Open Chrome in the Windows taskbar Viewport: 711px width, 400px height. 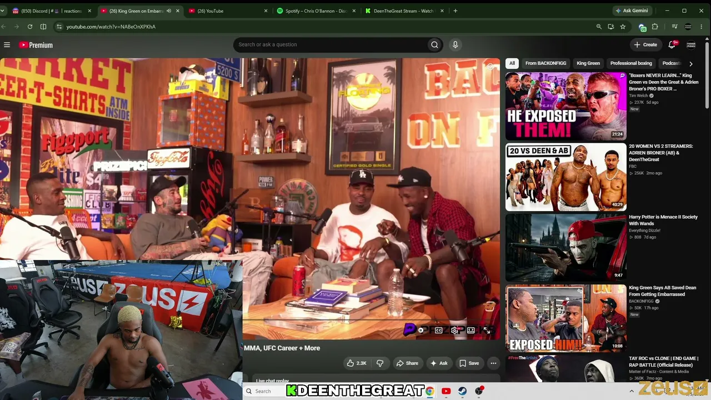pos(429,391)
